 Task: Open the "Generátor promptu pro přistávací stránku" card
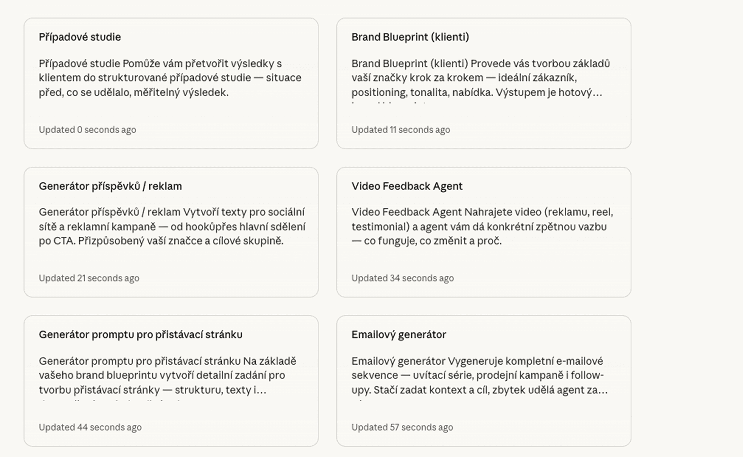[x=171, y=380]
